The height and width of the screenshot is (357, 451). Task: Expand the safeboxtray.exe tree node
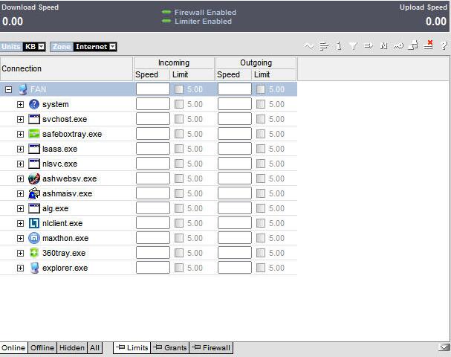20,134
